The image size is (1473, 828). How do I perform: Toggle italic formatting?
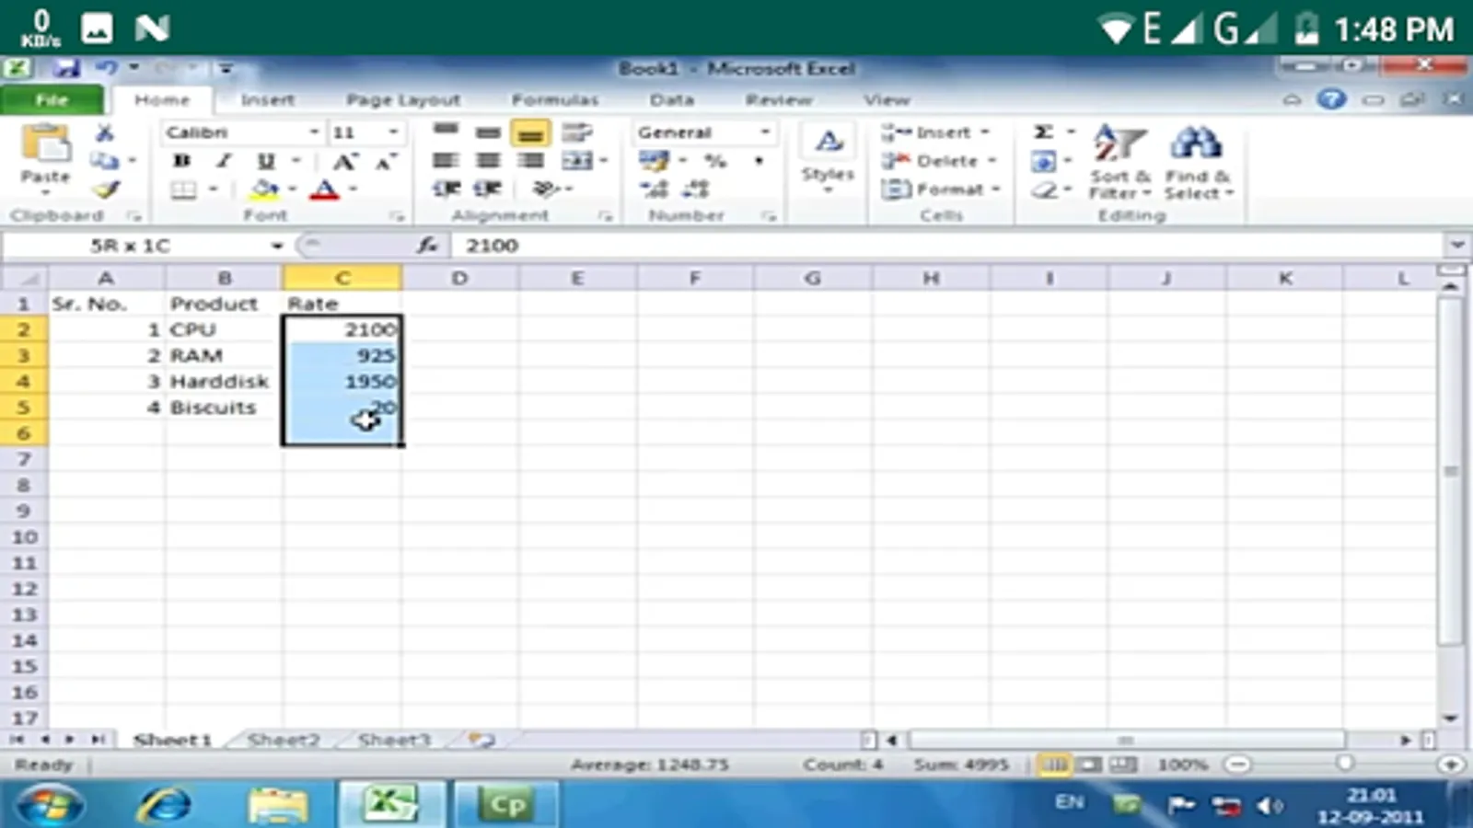click(x=224, y=161)
